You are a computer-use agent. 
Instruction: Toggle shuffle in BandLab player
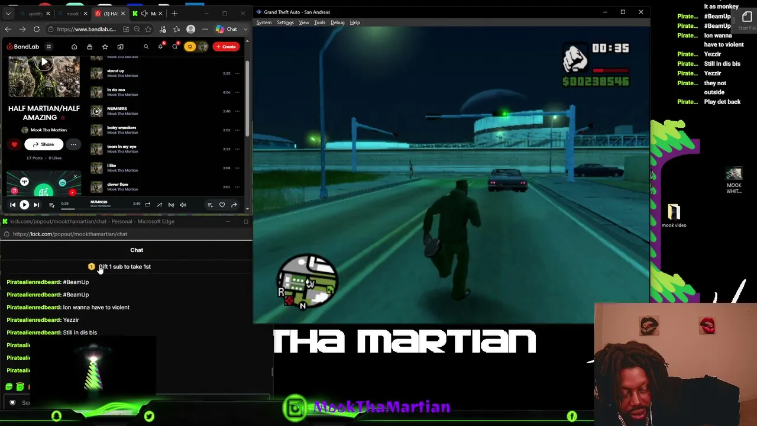(159, 205)
